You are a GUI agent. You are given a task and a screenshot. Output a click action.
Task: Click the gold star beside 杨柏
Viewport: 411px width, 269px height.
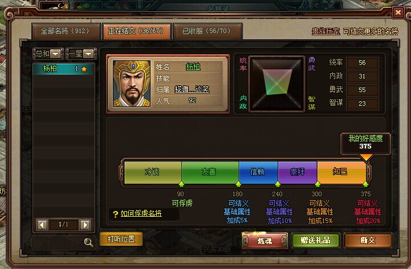point(84,69)
